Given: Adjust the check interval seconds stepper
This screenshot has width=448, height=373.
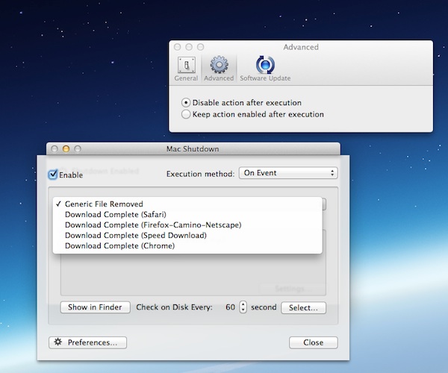Looking at the screenshot, I should pos(243,307).
